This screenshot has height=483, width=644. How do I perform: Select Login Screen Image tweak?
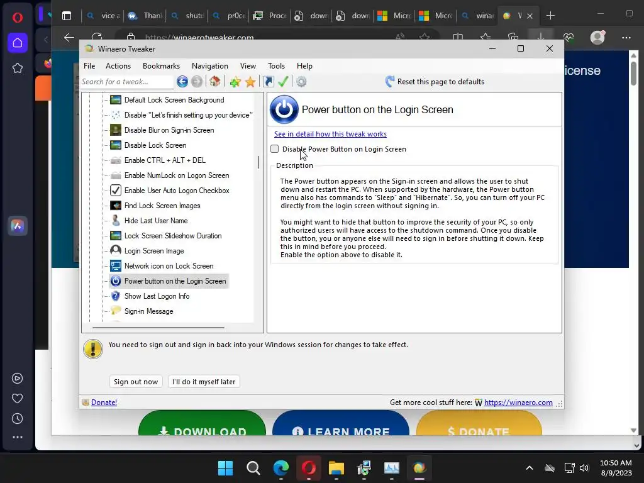pyautogui.click(x=147, y=251)
